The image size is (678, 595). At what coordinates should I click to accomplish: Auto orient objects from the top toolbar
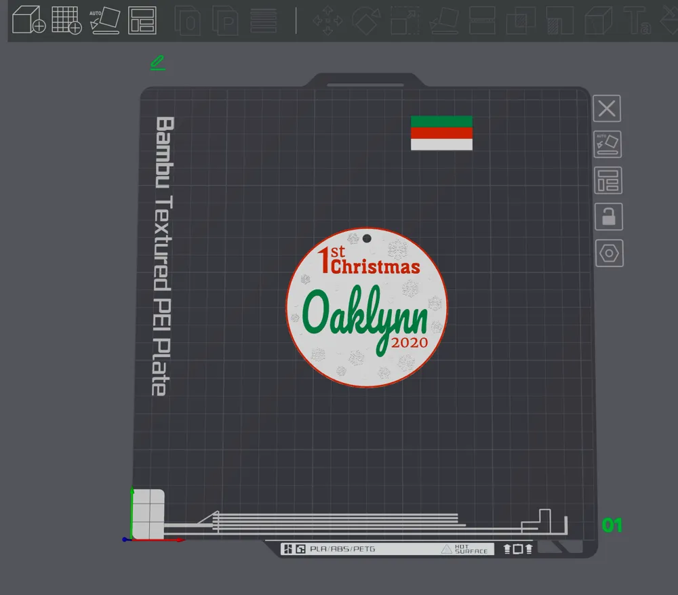(104, 20)
